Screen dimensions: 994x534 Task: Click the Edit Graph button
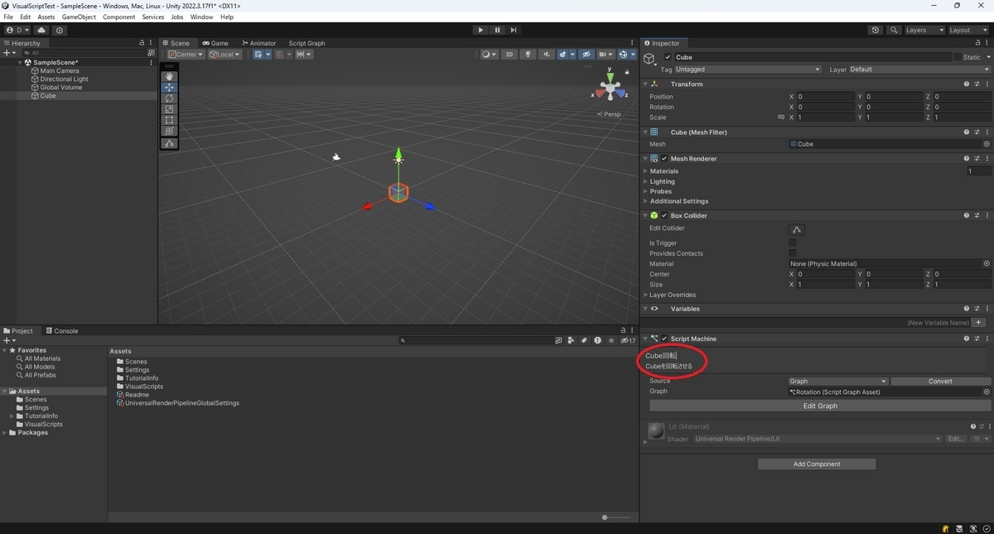click(820, 406)
